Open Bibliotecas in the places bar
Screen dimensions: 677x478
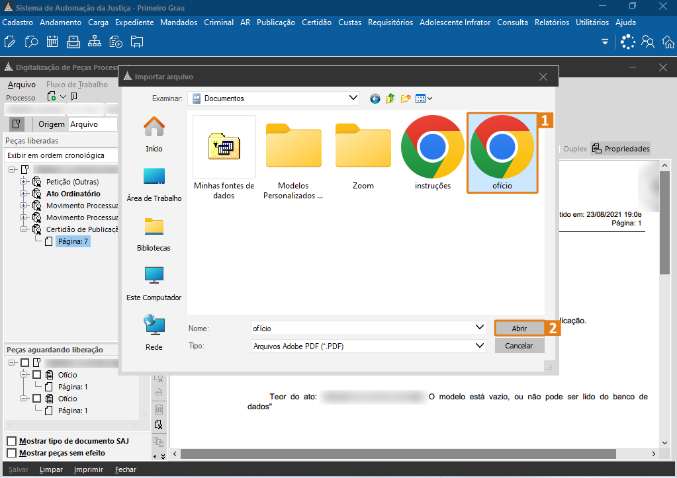click(154, 234)
